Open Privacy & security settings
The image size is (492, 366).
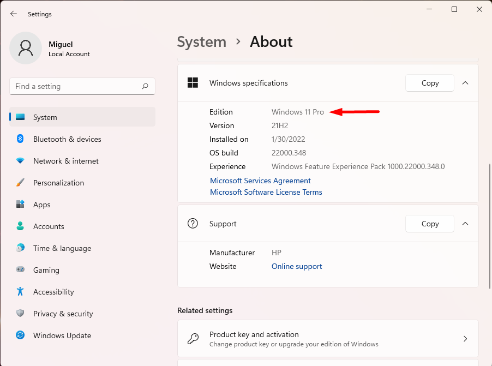tap(63, 314)
